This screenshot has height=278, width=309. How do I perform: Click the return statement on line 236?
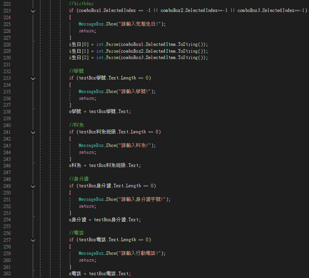pyautogui.click(x=87, y=98)
